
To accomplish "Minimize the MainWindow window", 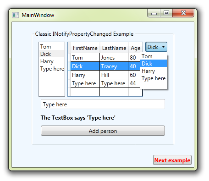I will click(x=154, y=13).
